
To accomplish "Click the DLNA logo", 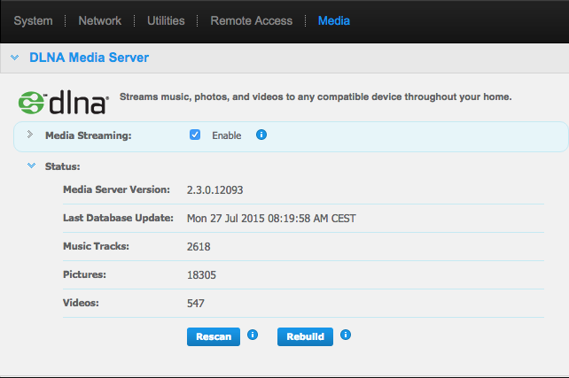I will click(63, 102).
